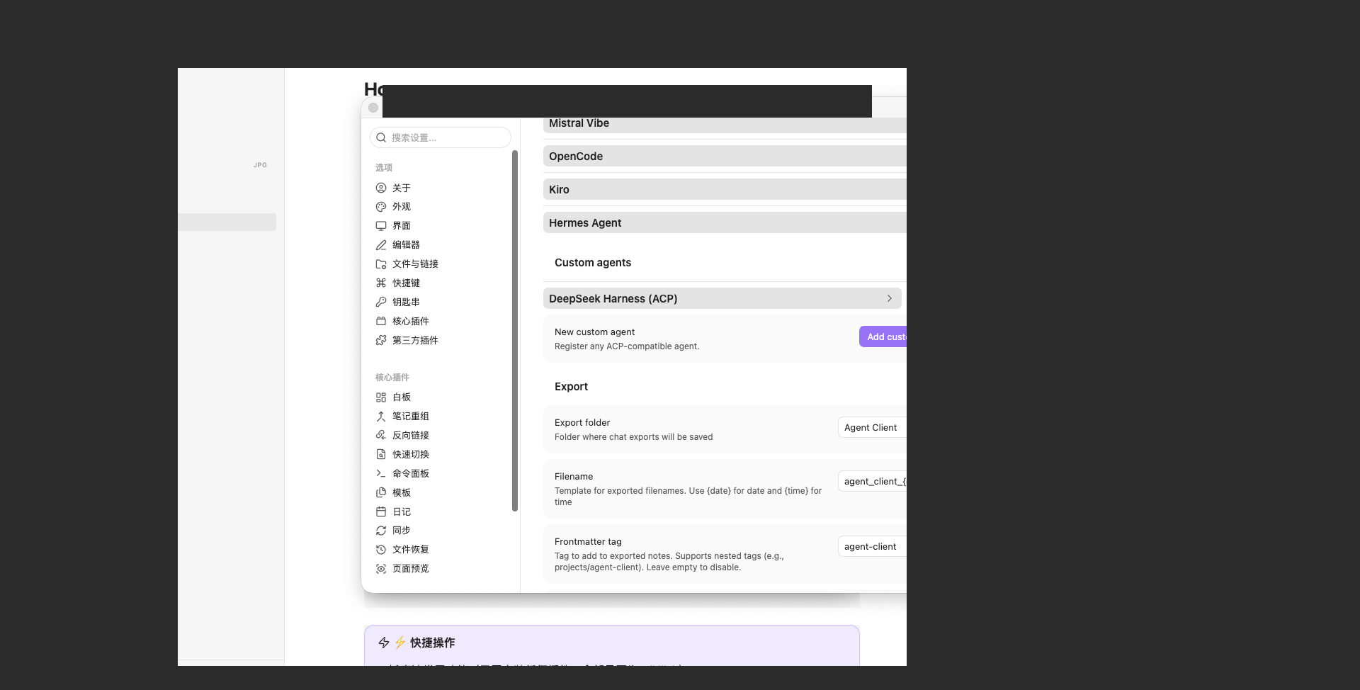The height and width of the screenshot is (690, 1360).
Task: Click the 'Export' section heading
Action: coord(571,387)
